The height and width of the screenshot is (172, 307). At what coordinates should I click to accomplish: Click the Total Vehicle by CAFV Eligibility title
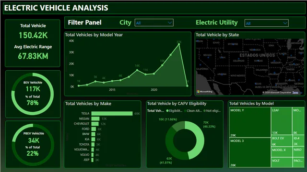click(177, 104)
